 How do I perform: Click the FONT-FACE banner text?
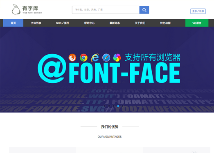[125, 73]
